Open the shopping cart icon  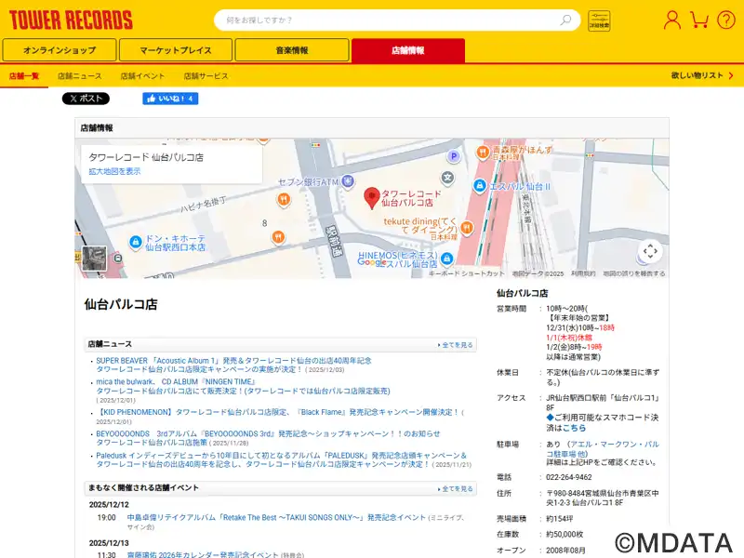coord(699,20)
